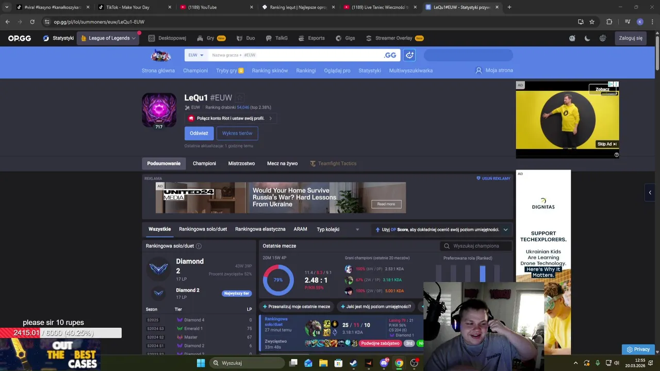Open the Esports page

pos(311,38)
